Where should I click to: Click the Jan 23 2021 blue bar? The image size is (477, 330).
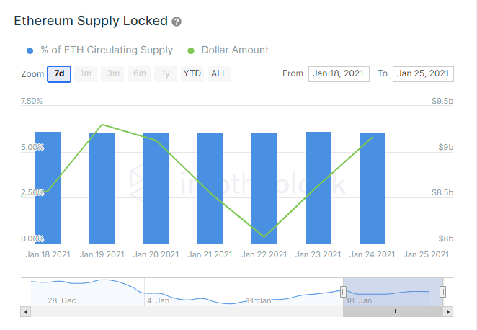pyautogui.click(x=318, y=187)
